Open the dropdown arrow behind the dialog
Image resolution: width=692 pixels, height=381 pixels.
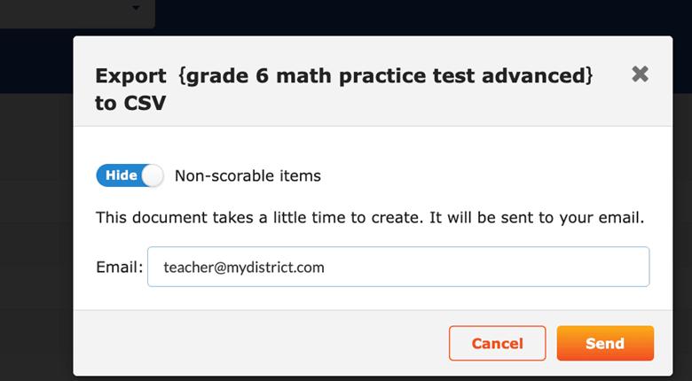(x=136, y=9)
